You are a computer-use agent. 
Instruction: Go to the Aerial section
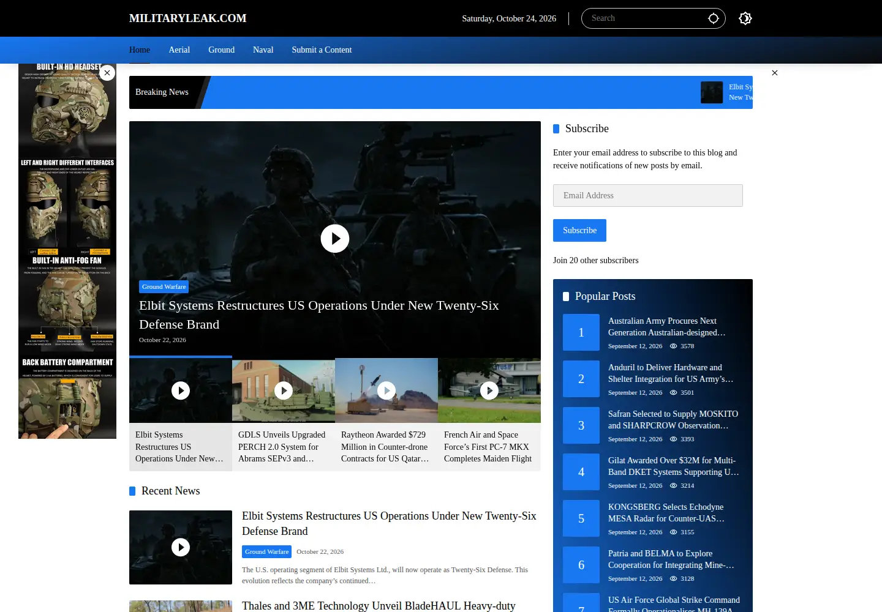click(x=179, y=50)
